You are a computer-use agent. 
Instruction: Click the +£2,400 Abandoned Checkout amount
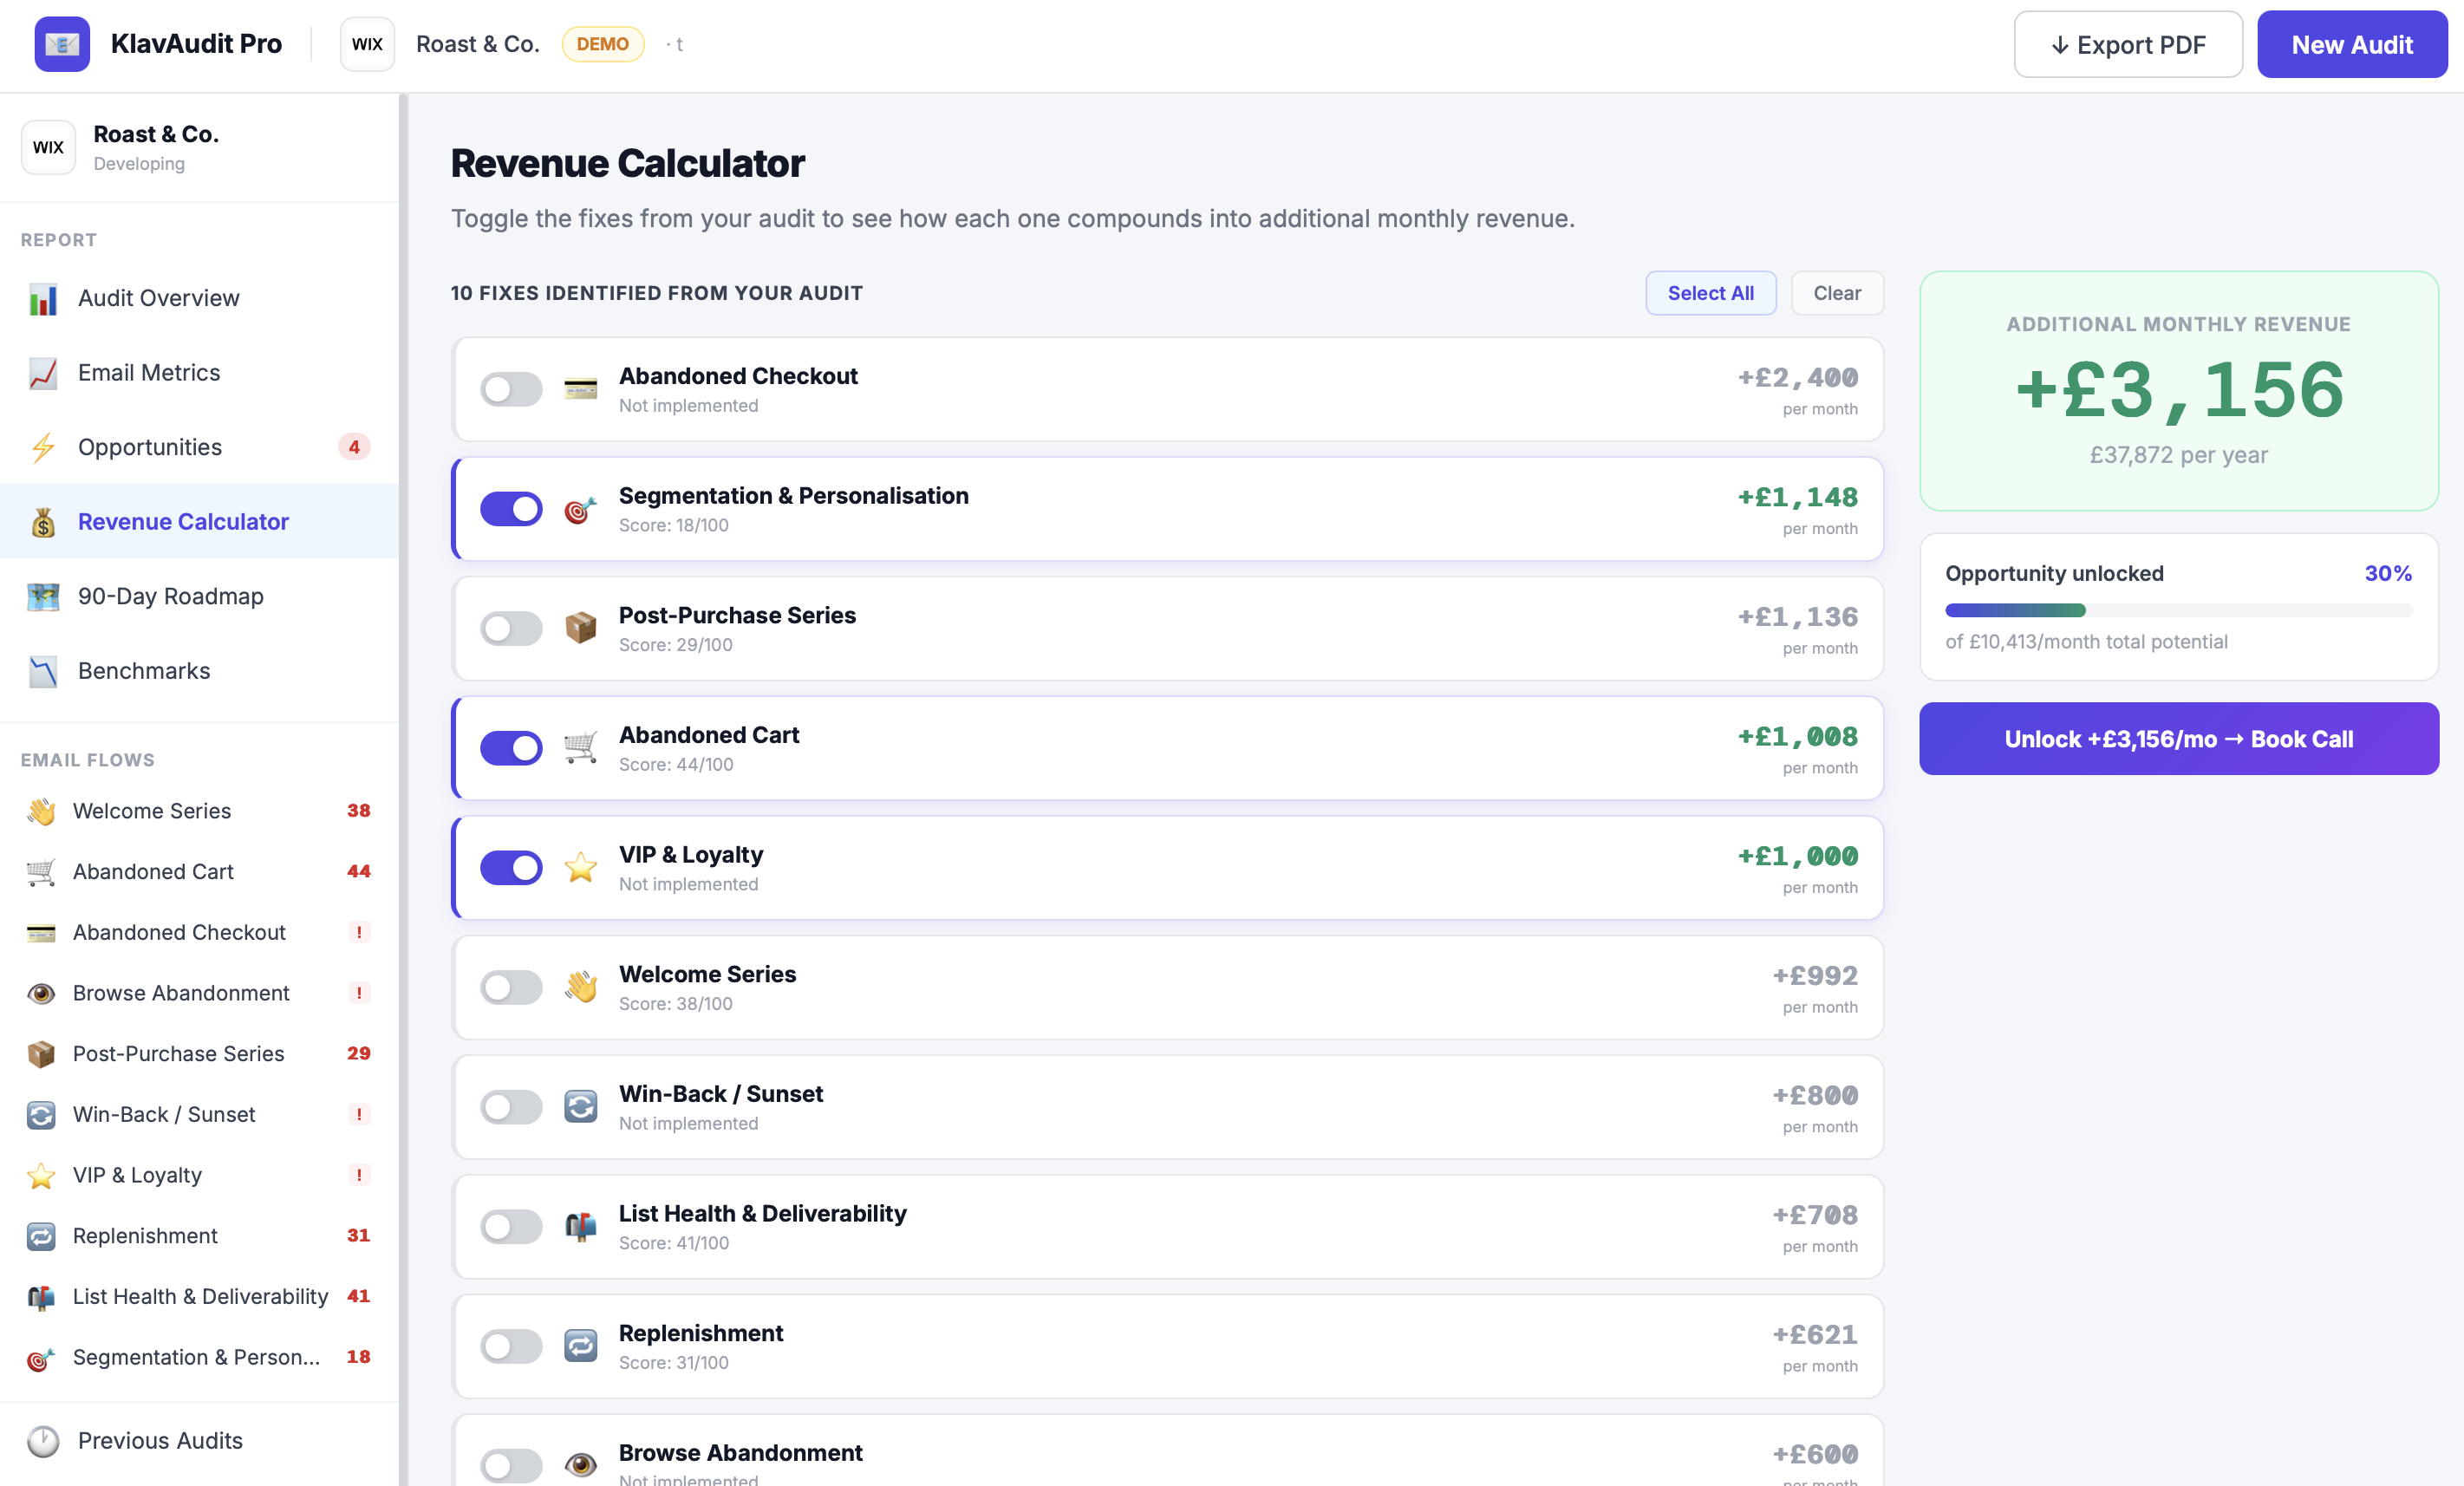(x=1798, y=378)
